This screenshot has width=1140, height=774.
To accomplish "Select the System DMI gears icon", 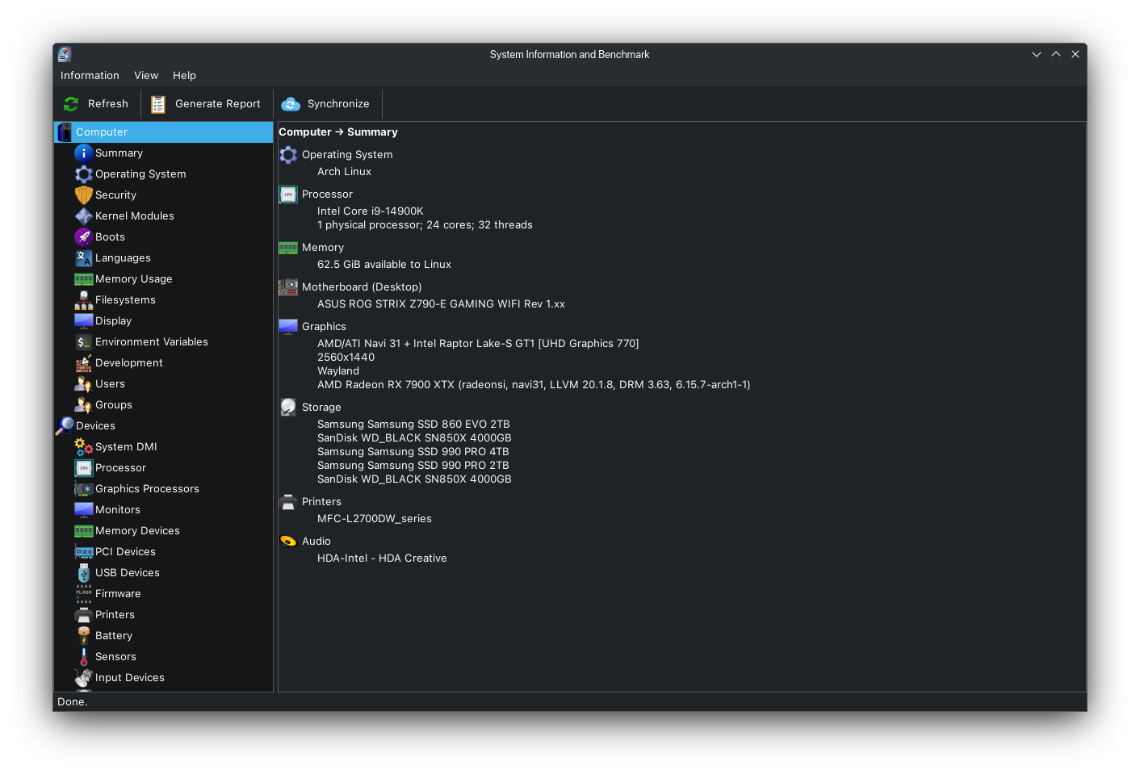I will [83, 446].
